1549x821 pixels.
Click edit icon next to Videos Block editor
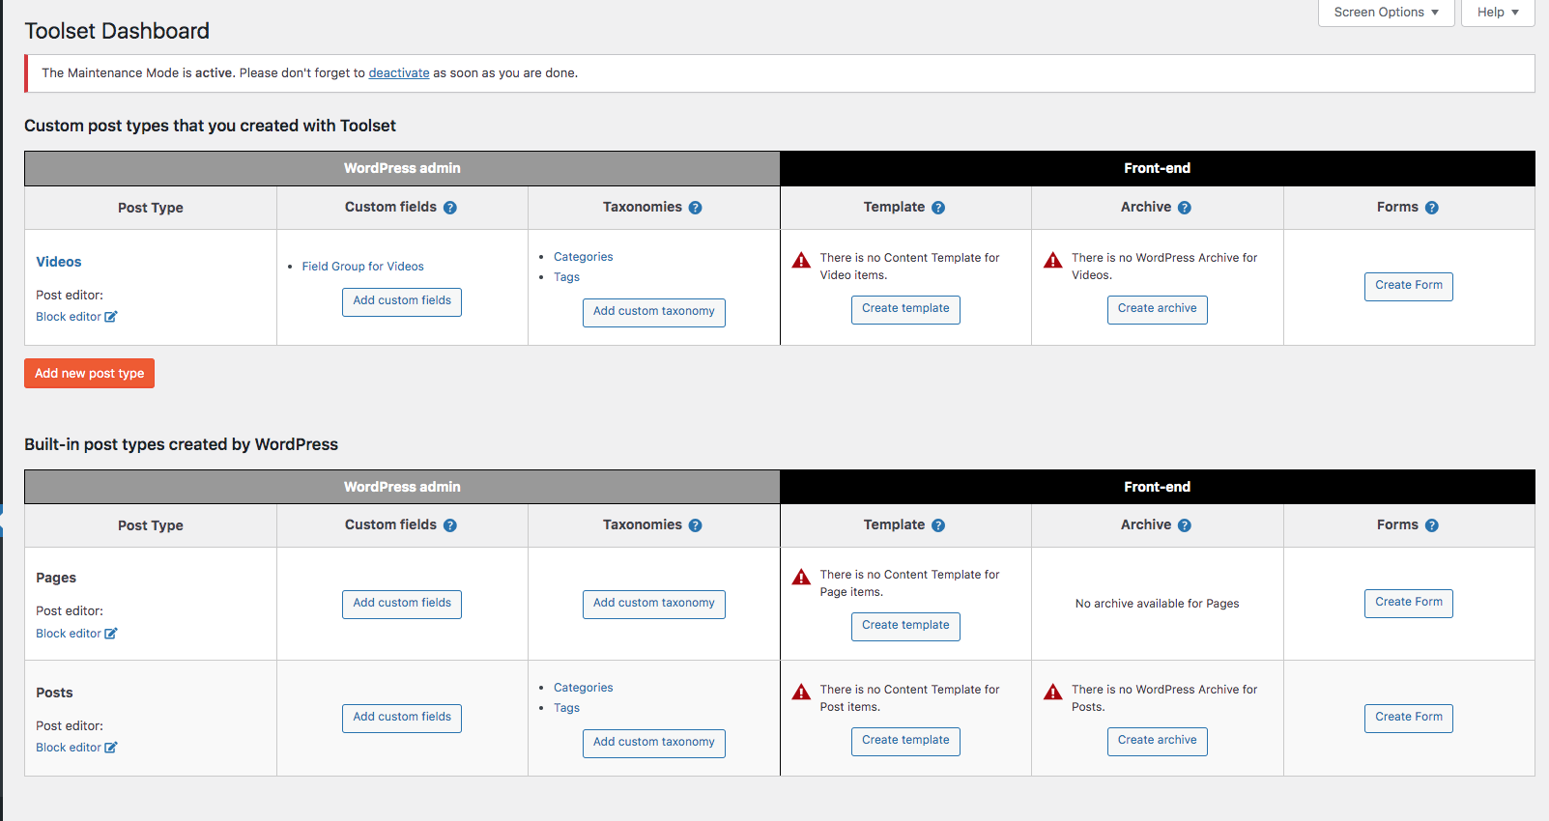click(111, 317)
